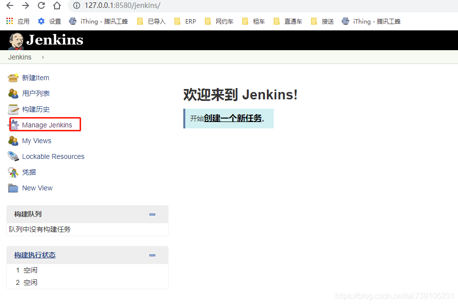Open the 应用 apps grid bookmark

click(x=18, y=21)
